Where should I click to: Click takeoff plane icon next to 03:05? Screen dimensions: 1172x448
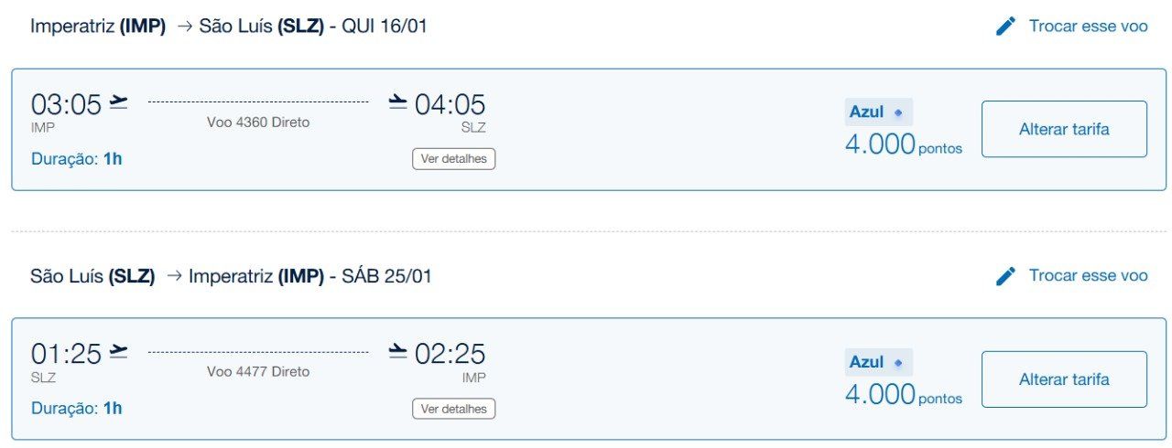click(119, 101)
